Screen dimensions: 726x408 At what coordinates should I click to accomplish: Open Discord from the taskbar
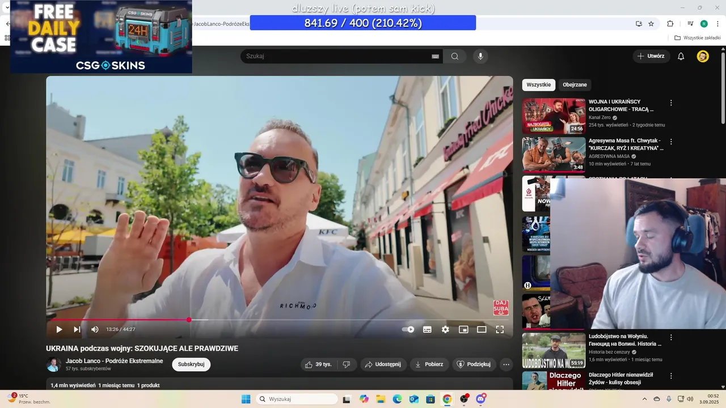click(x=480, y=399)
